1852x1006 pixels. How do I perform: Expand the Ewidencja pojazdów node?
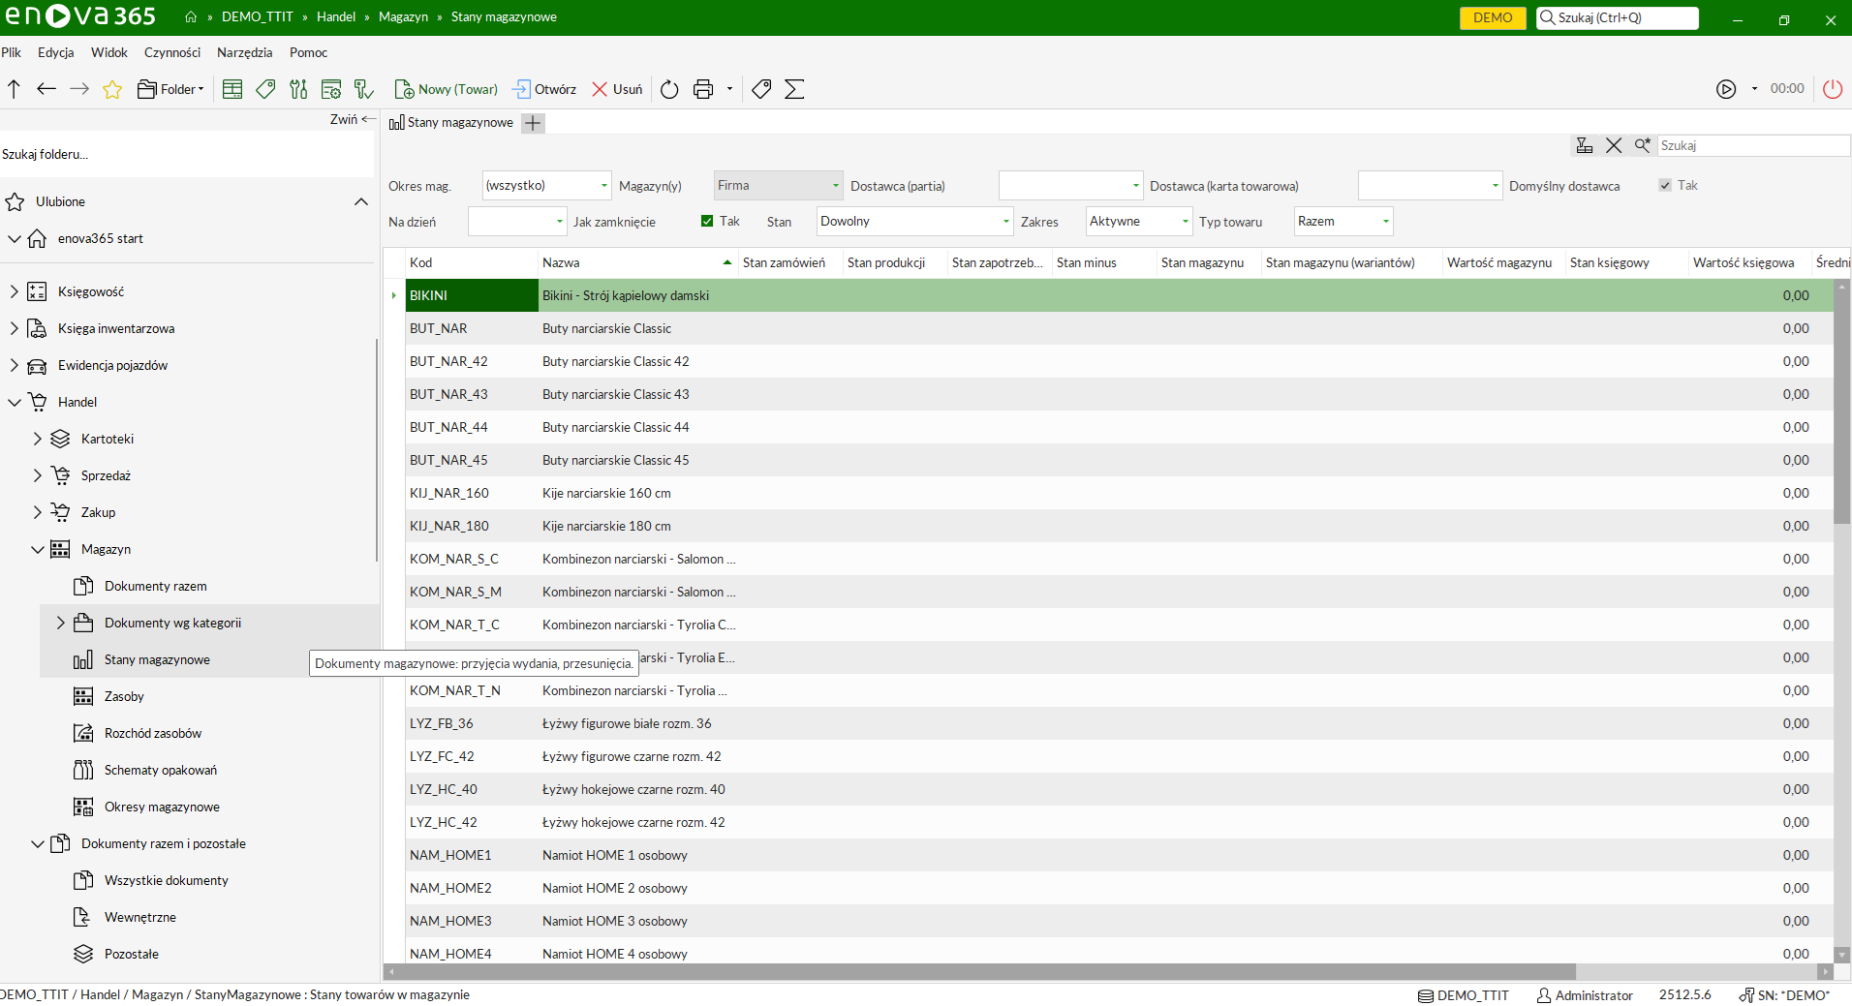click(14, 365)
